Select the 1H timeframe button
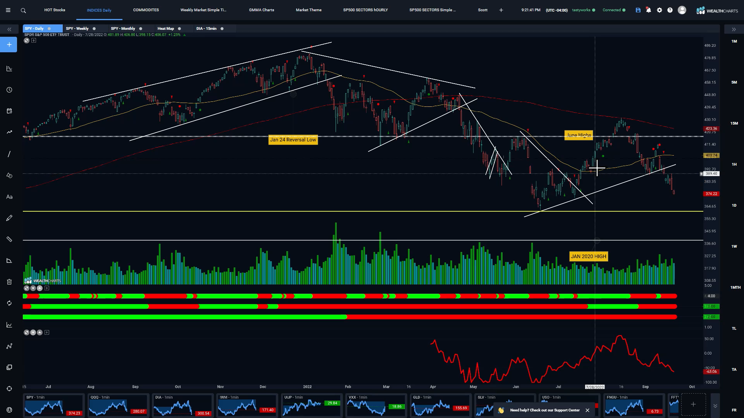 734,164
